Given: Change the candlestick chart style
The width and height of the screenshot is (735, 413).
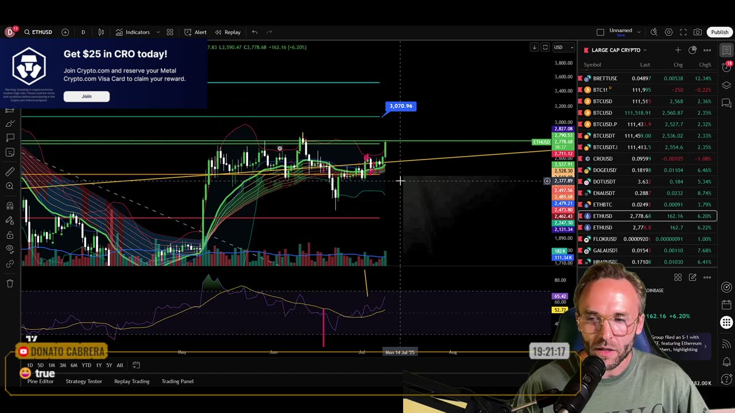Looking at the screenshot, I should pyautogui.click(x=101, y=32).
